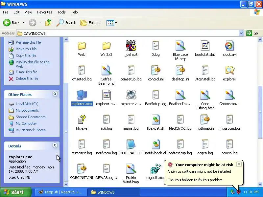Toggle the Folders pane button
This screenshot has height=197, width=263.
(x=90, y=23)
